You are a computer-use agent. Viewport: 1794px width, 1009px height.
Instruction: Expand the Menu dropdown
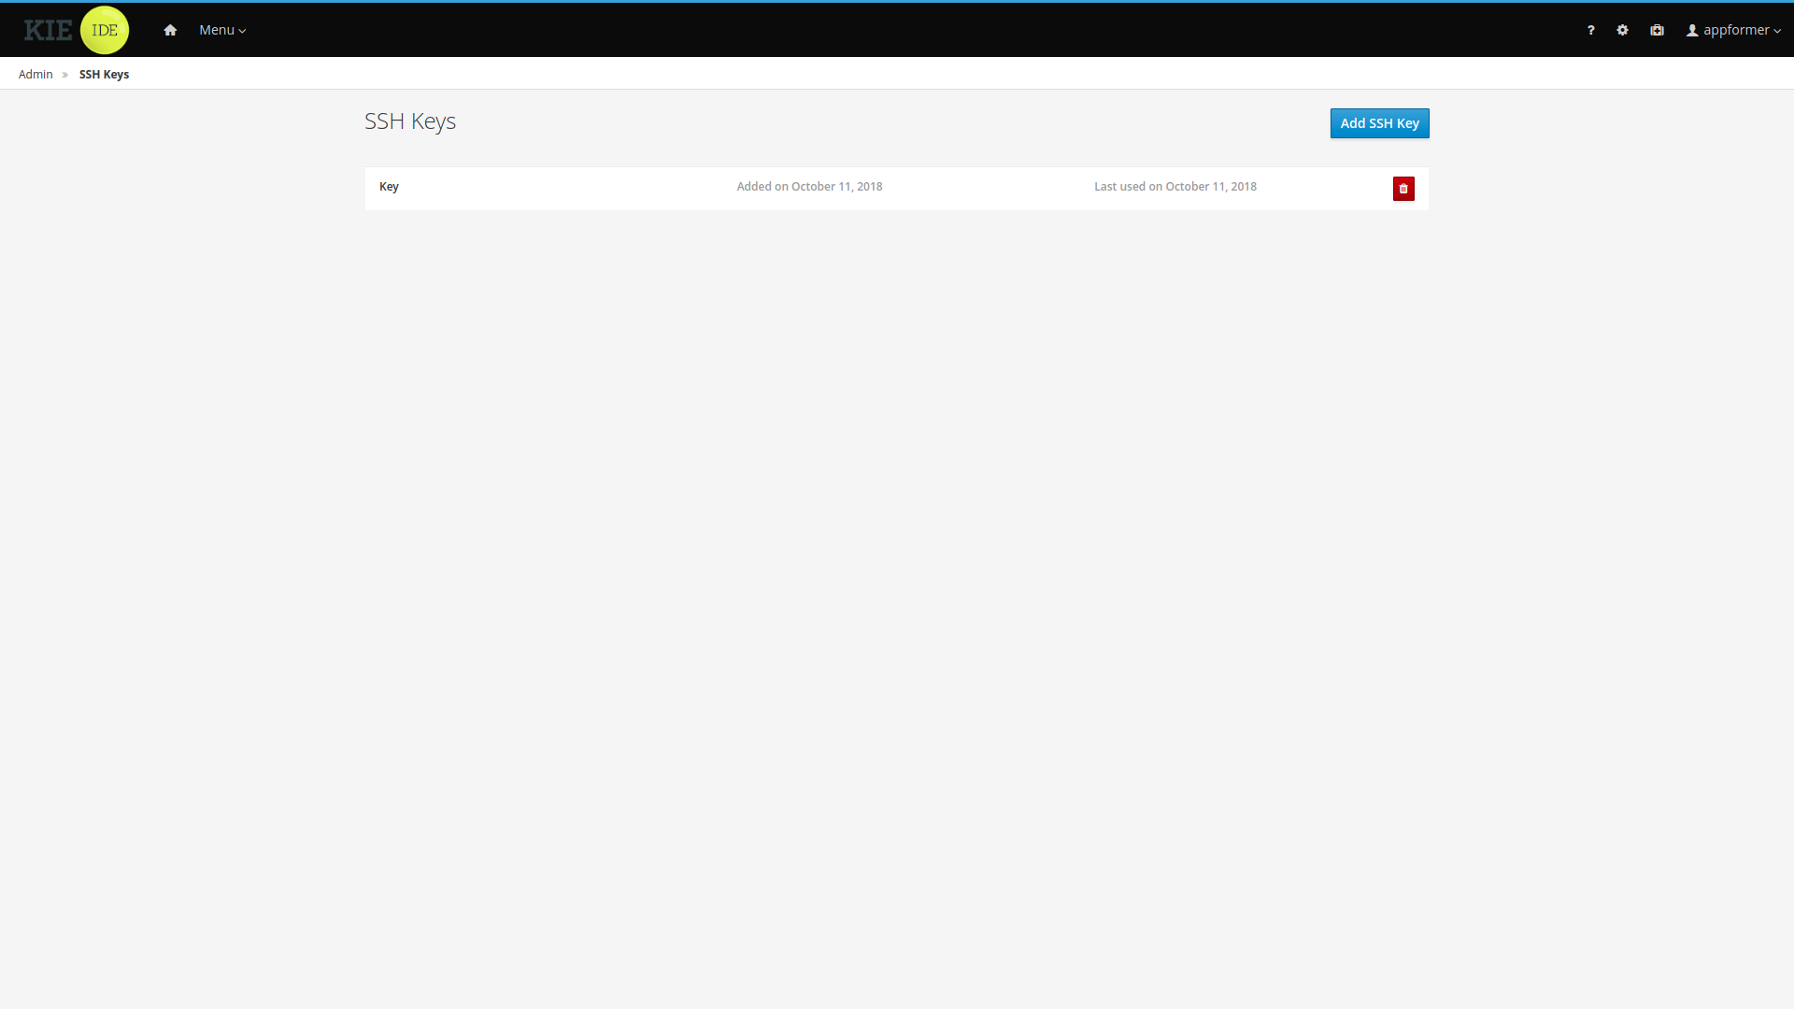click(217, 30)
